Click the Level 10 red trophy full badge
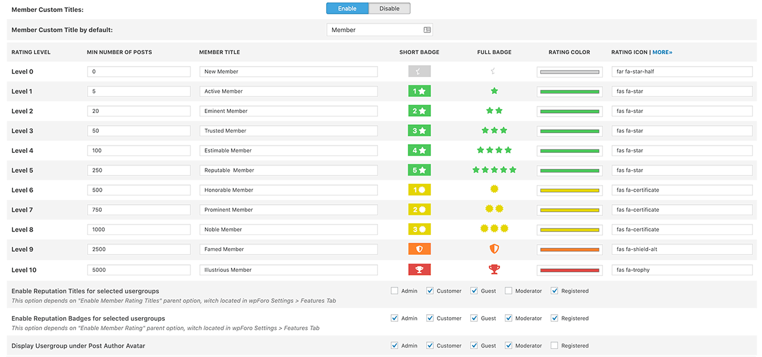Viewport: 762px width, 357px height. tap(494, 270)
